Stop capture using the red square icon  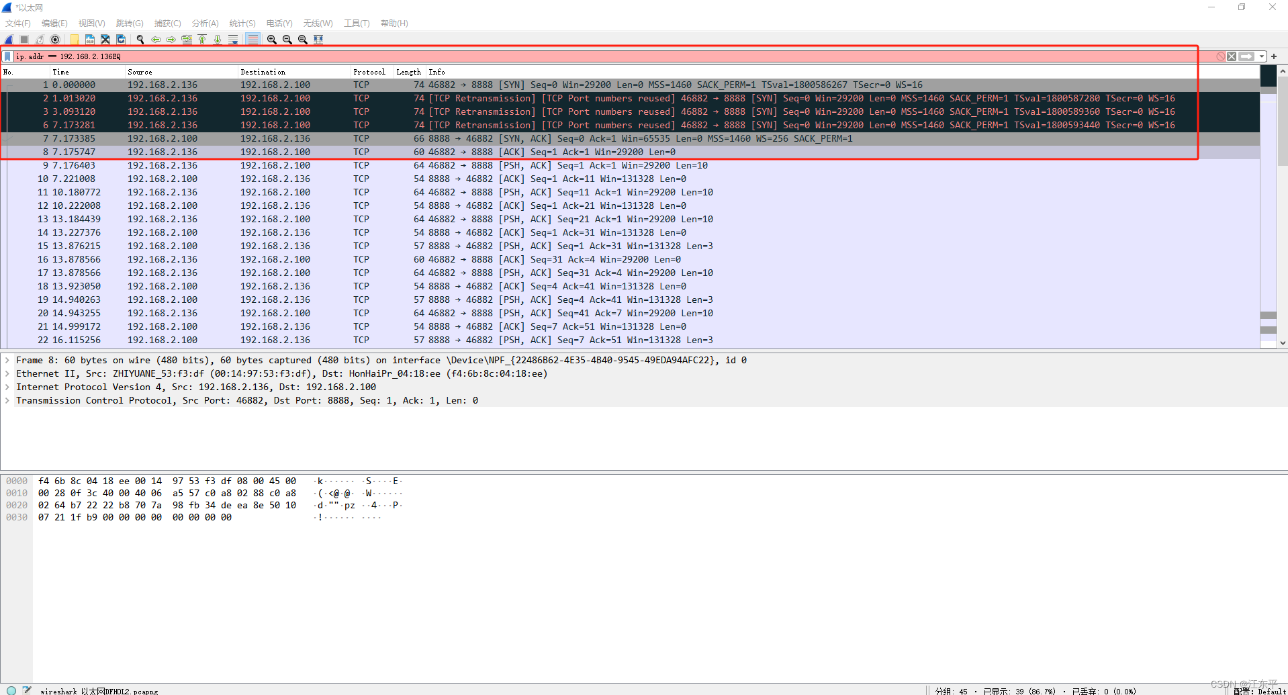pos(24,39)
